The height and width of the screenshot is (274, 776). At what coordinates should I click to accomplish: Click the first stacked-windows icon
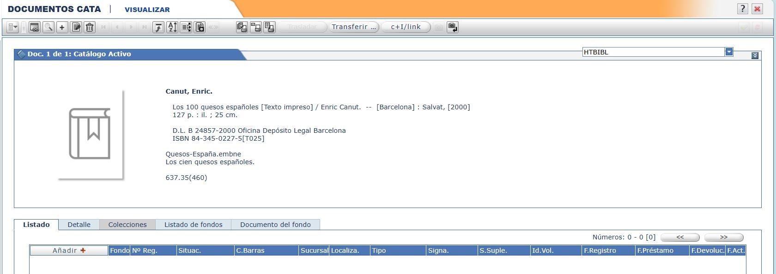coord(242,27)
